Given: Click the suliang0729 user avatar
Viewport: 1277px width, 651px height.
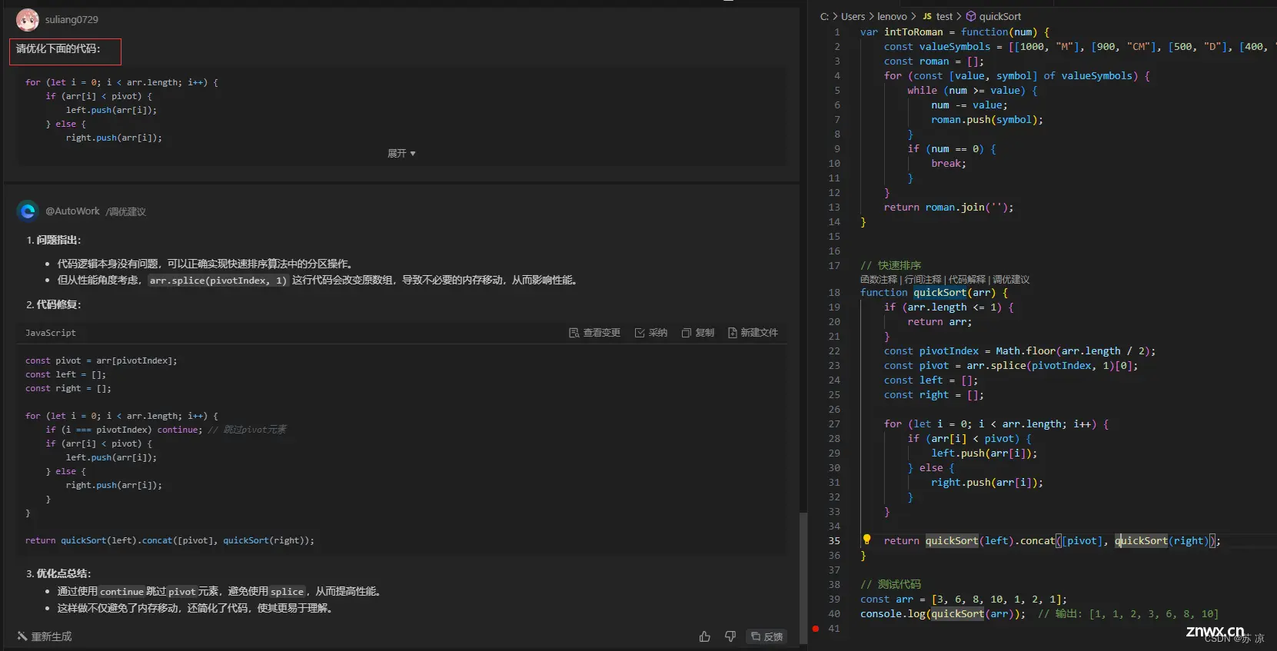Looking at the screenshot, I should tap(28, 19).
